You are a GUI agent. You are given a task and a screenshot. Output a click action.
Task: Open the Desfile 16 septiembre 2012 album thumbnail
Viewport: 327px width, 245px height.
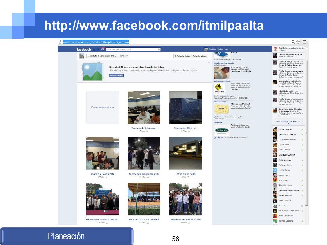point(185,199)
